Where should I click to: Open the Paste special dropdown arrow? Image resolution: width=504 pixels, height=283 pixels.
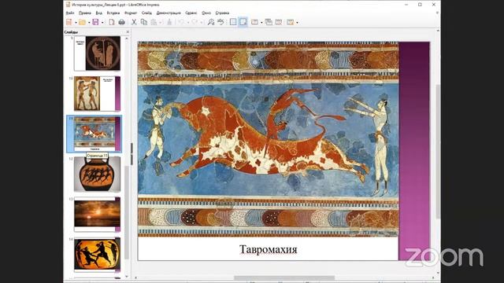(x=160, y=23)
